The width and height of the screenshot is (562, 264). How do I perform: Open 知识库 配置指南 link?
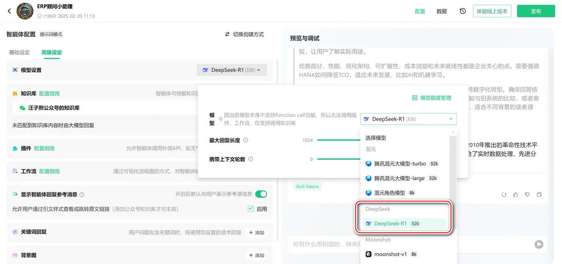tap(49, 93)
